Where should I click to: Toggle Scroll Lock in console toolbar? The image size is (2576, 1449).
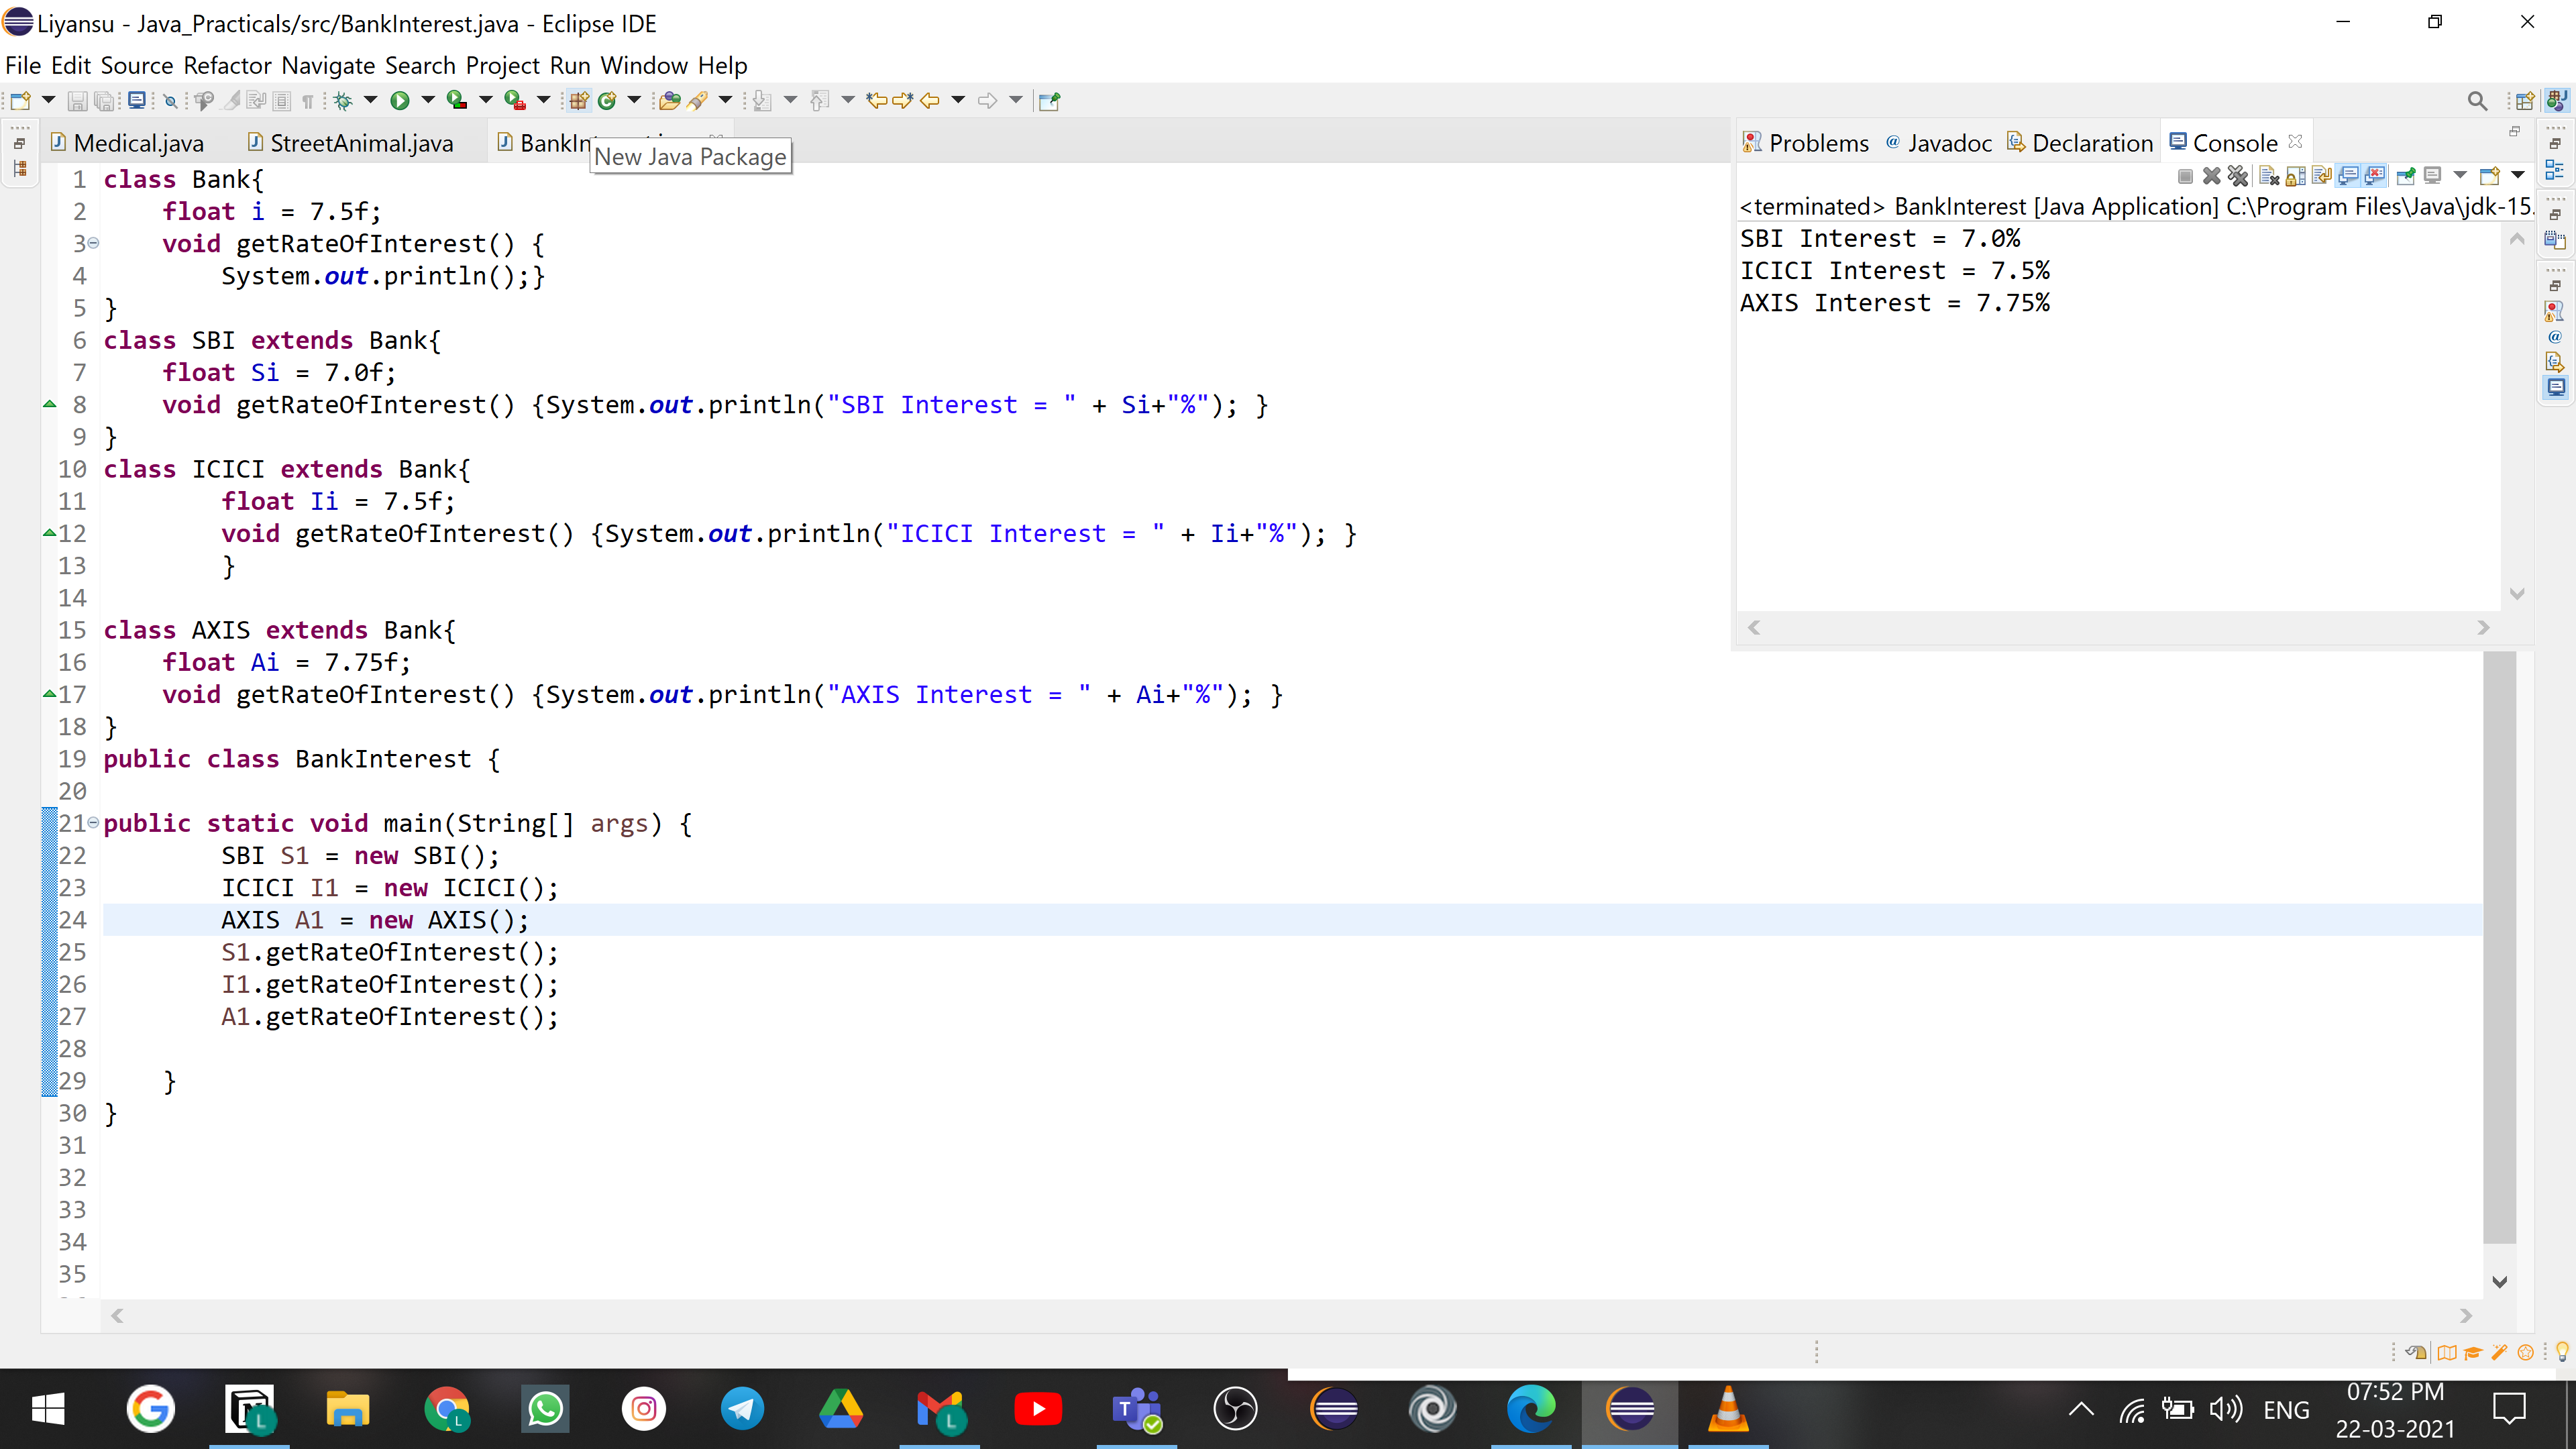coord(2296,177)
